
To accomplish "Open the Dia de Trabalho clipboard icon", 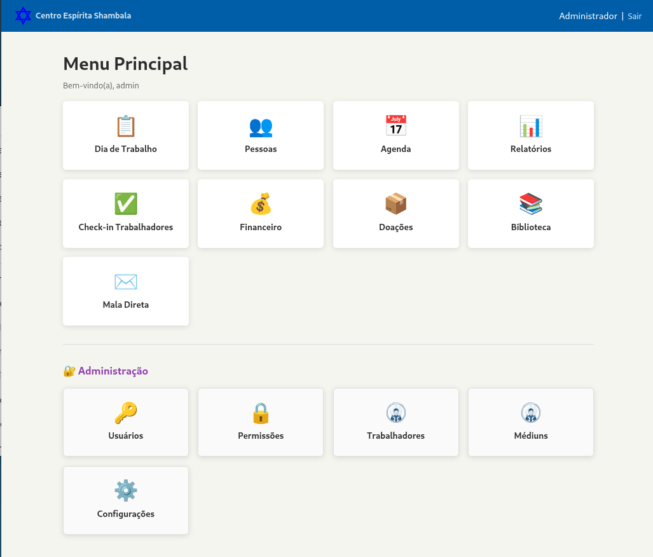I will [125, 126].
